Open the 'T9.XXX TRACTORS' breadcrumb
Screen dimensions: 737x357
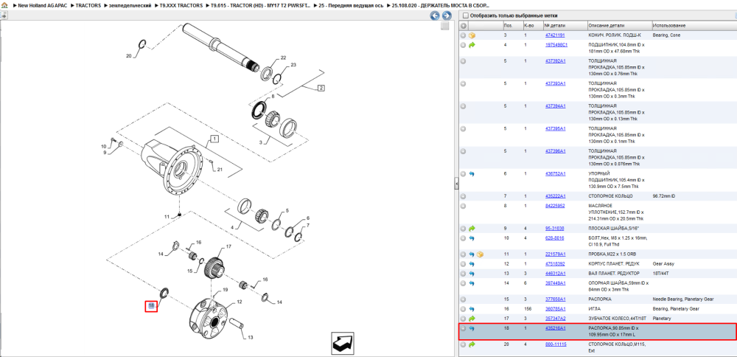(182, 5)
